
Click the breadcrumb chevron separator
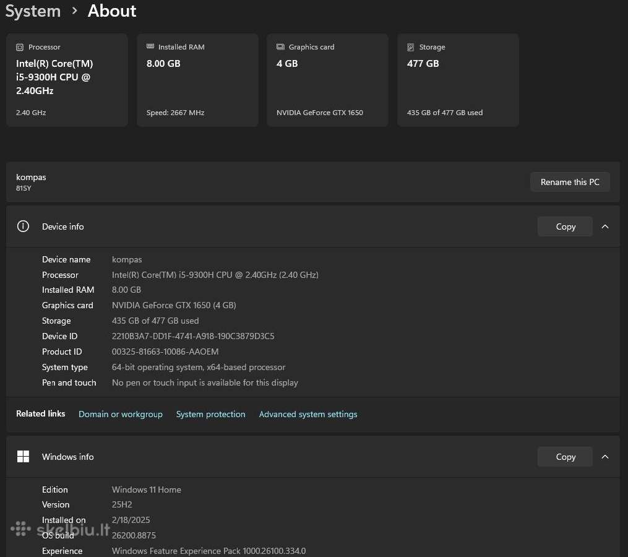74,11
